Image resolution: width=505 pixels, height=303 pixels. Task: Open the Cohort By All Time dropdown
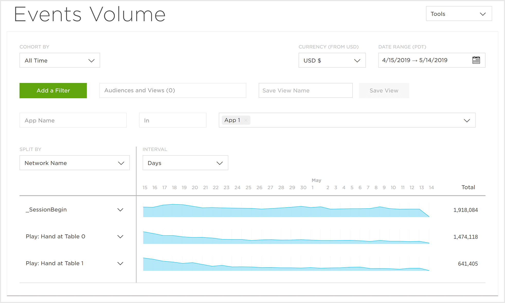coord(60,60)
